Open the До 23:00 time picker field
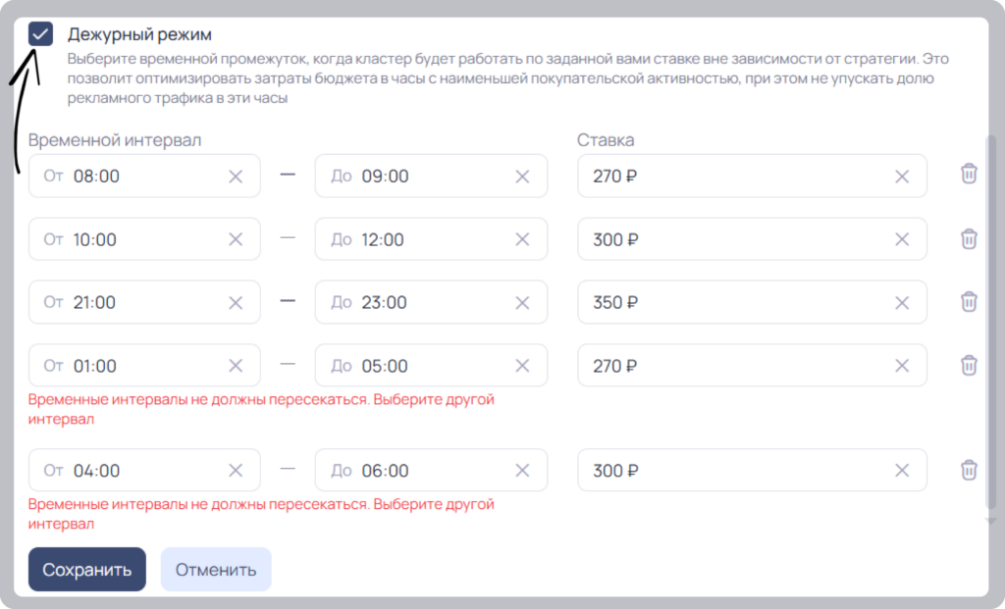 (431, 302)
